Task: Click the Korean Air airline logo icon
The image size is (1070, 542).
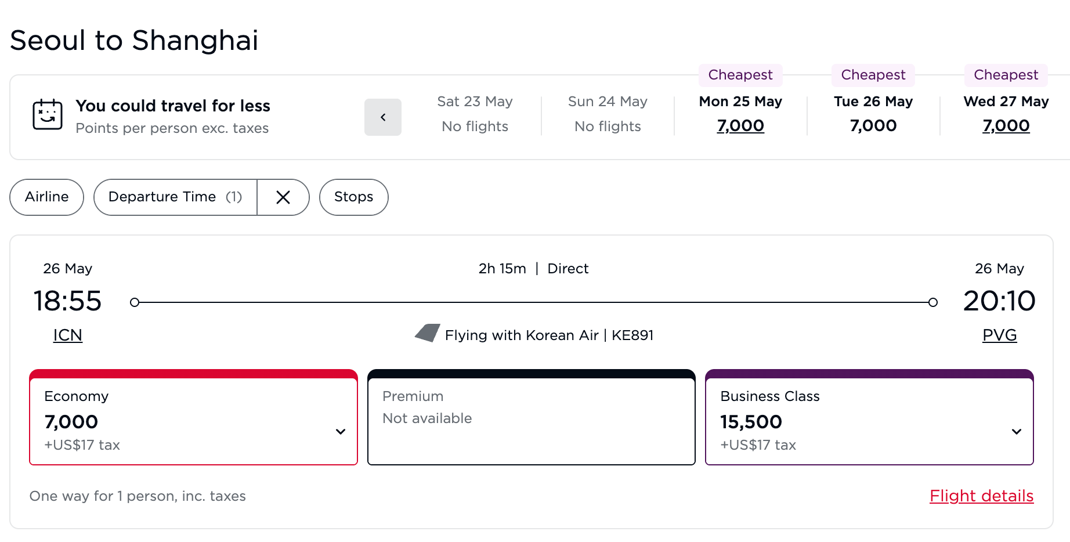Action: 428,333
